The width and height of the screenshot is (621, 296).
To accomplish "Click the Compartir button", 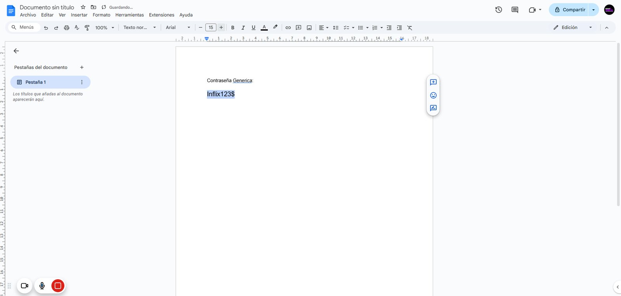I will pyautogui.click(x=569, y=10).
